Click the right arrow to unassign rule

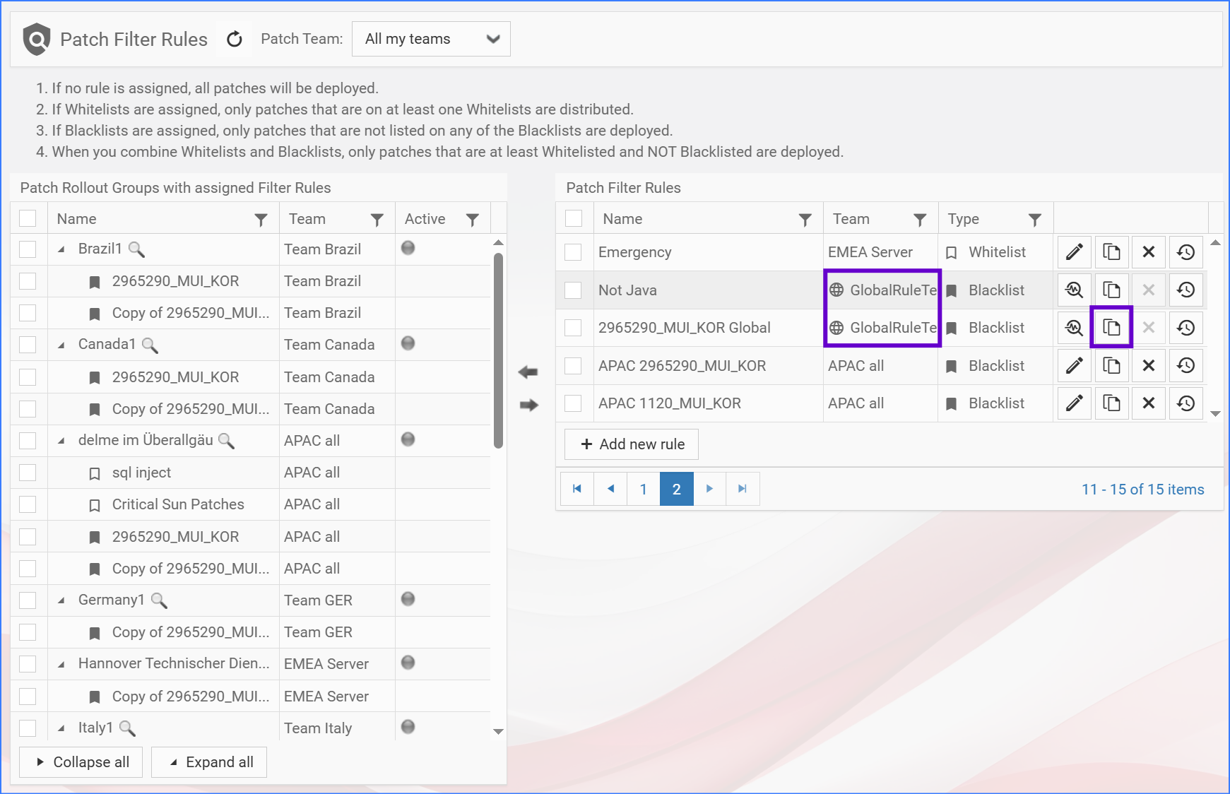(x=528, y=405)
